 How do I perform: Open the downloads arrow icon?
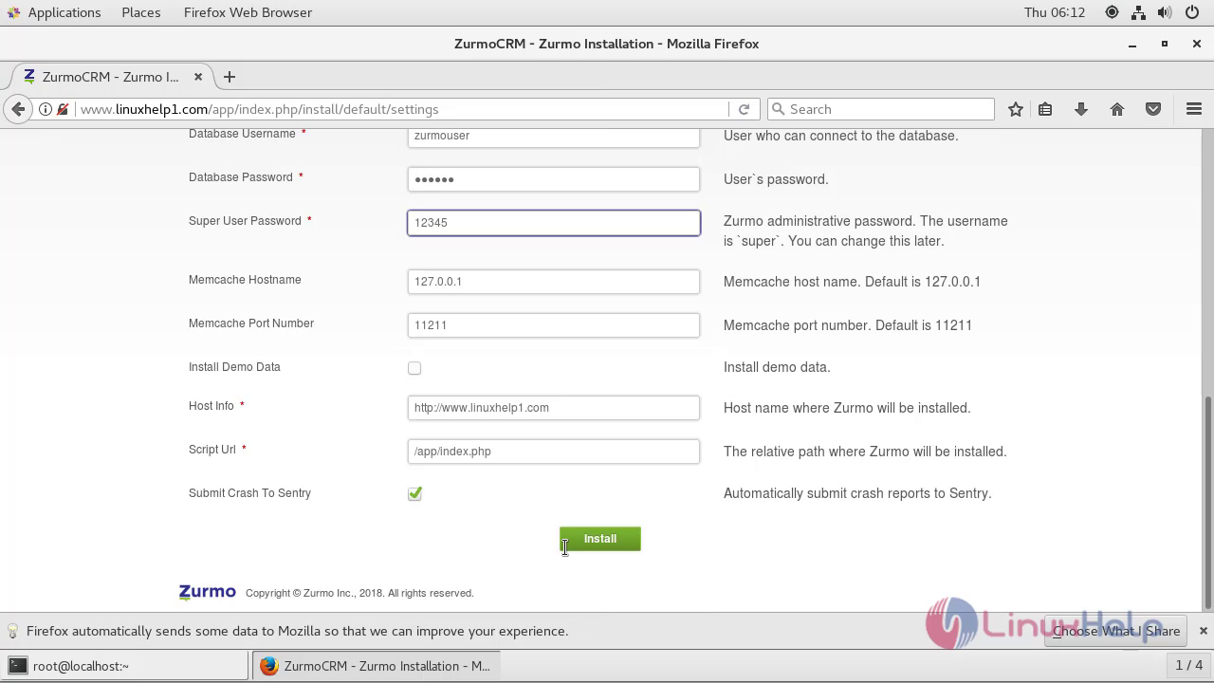tap(1080, 109)
